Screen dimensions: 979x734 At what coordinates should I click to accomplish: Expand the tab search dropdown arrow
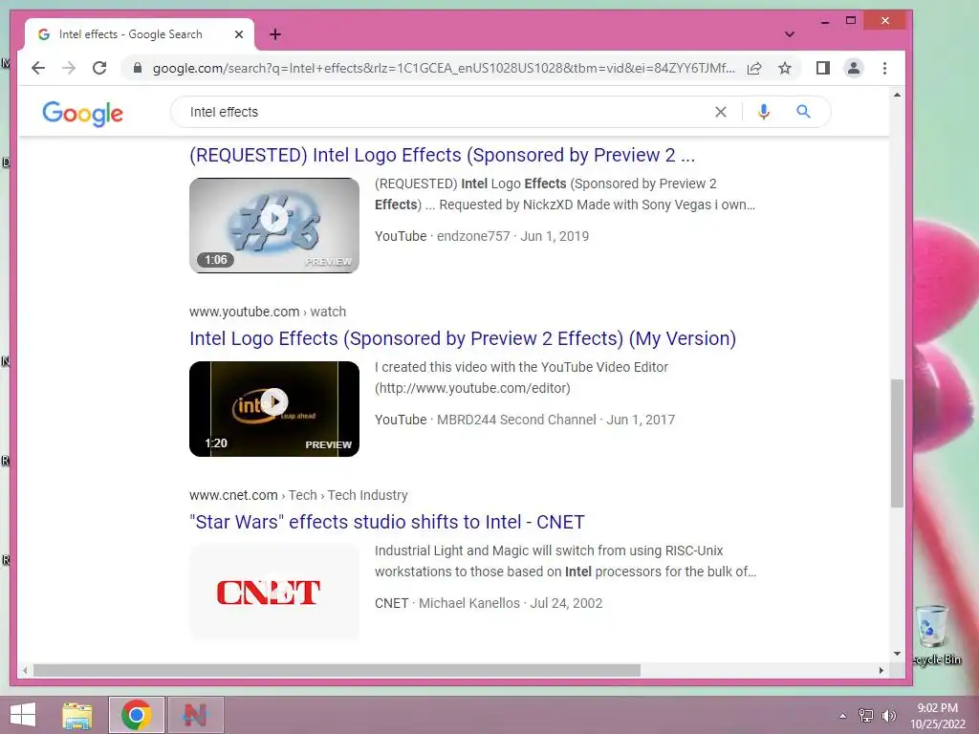(x=789, y=34)
